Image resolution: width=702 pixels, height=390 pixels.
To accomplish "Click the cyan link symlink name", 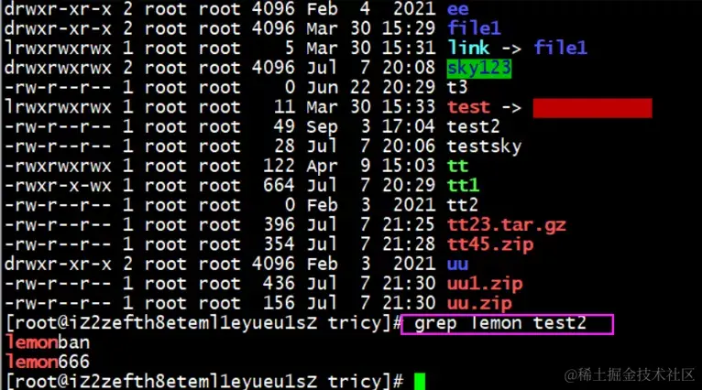I will [468, 49].
